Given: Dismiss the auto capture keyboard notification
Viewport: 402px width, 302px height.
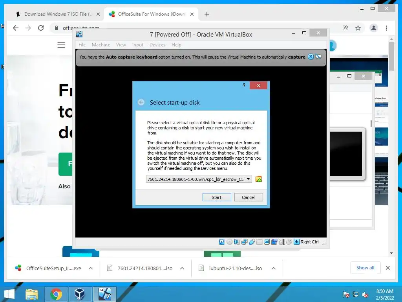Looking at the screenshot, I should coord(311,57).
